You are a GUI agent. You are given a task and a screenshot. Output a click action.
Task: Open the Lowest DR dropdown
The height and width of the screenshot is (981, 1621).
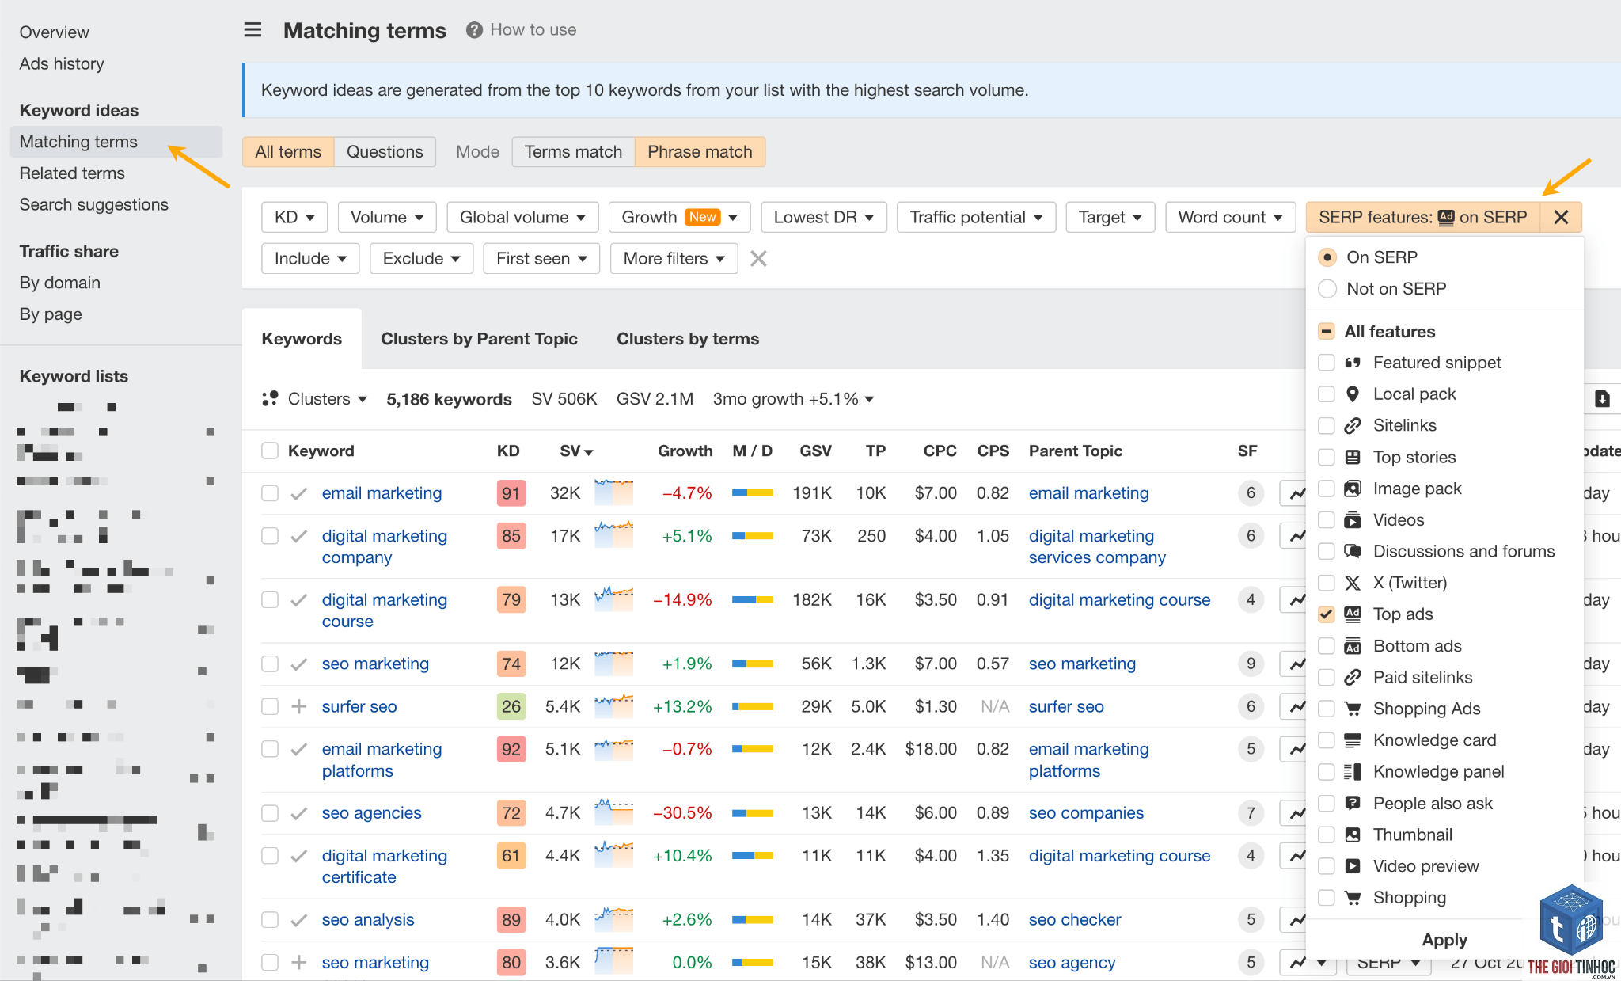pos(824,217)
